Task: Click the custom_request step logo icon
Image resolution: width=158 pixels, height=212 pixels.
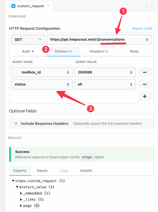Action: (x=13, y=6)
